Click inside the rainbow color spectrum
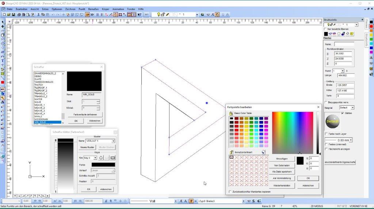Screen dimensions: 374x209 click(x=293, y=133)
